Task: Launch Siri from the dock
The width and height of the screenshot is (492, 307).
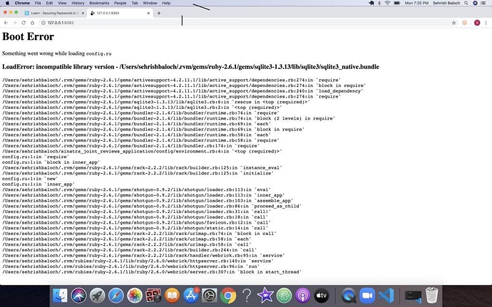Action: click(x=78, y=296)
